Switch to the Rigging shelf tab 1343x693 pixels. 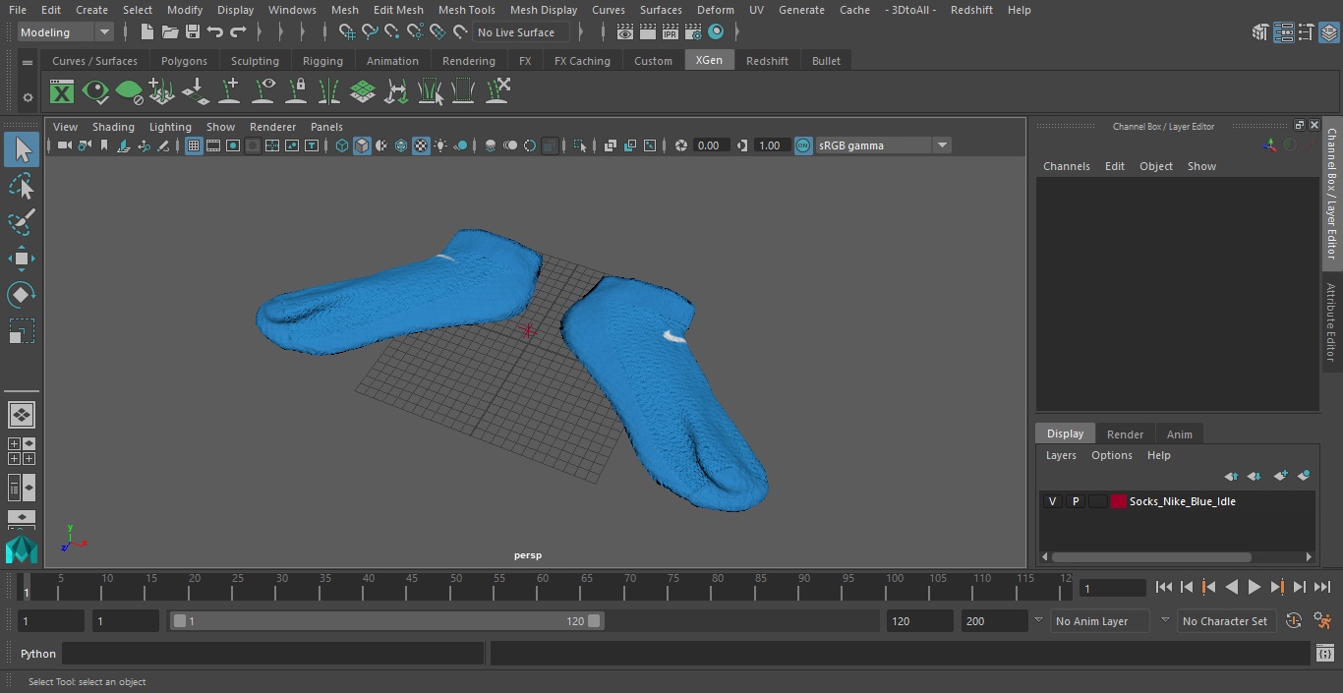click(x=322, y=61)
